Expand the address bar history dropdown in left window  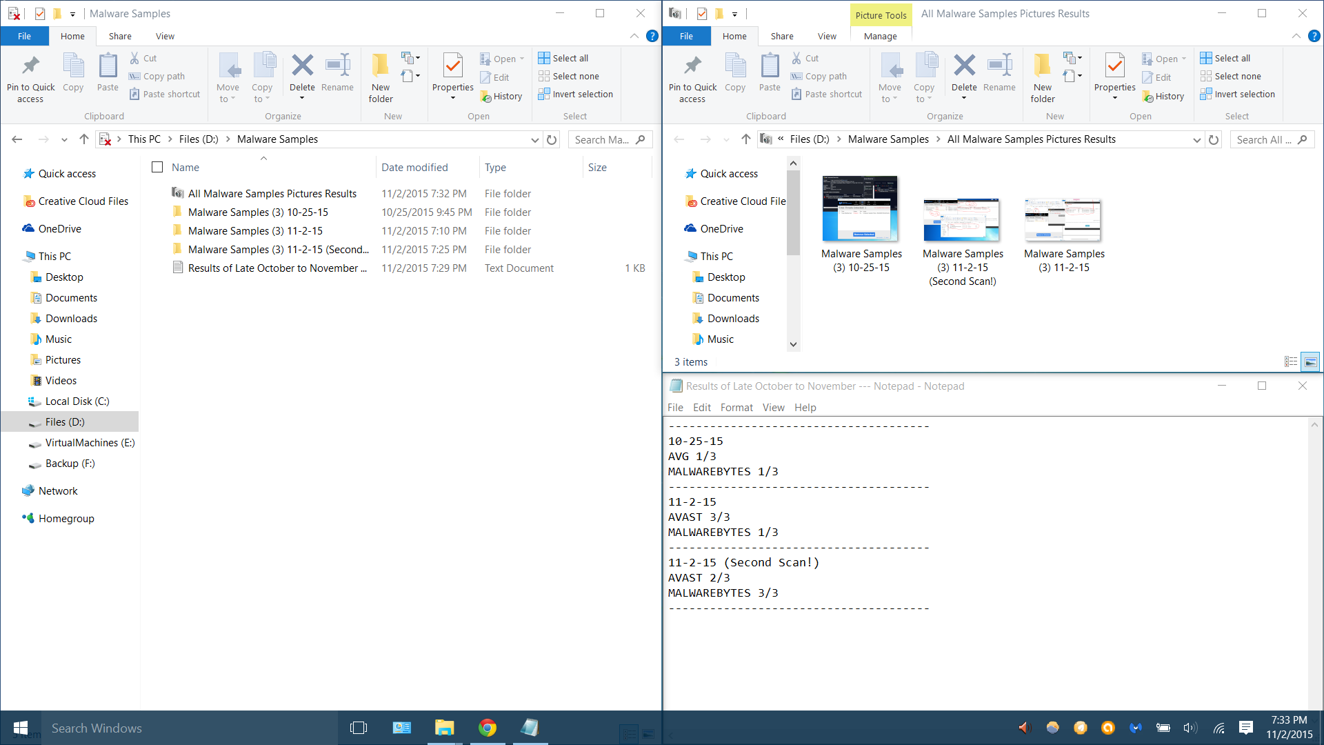pos(534,140)
